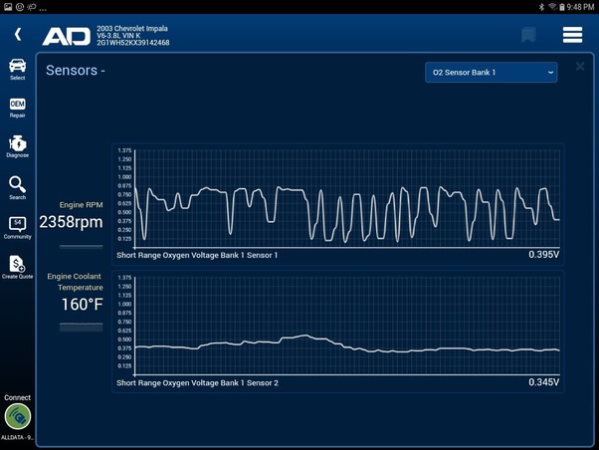Close the Sensors panel with the X
The height and width of the screenshot is (450, 599).
[x=580, y=67]
